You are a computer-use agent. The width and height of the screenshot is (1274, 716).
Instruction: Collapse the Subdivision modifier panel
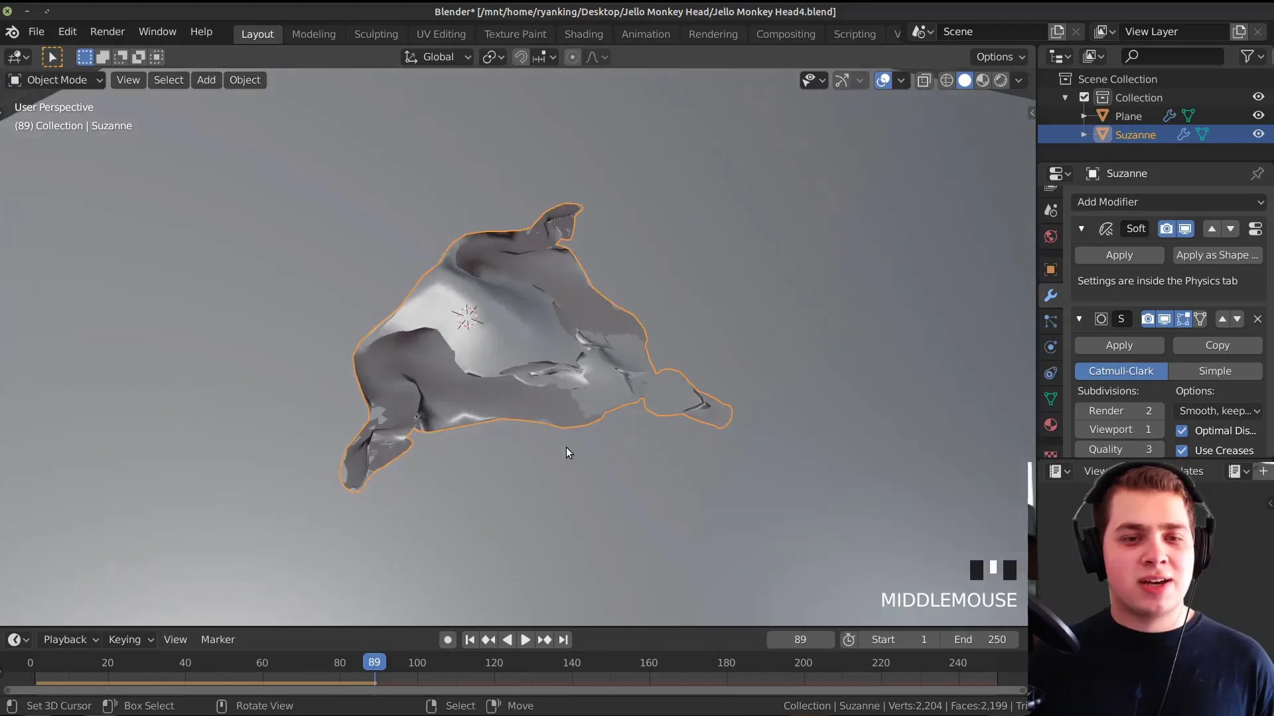click(x=1079, y=319)
